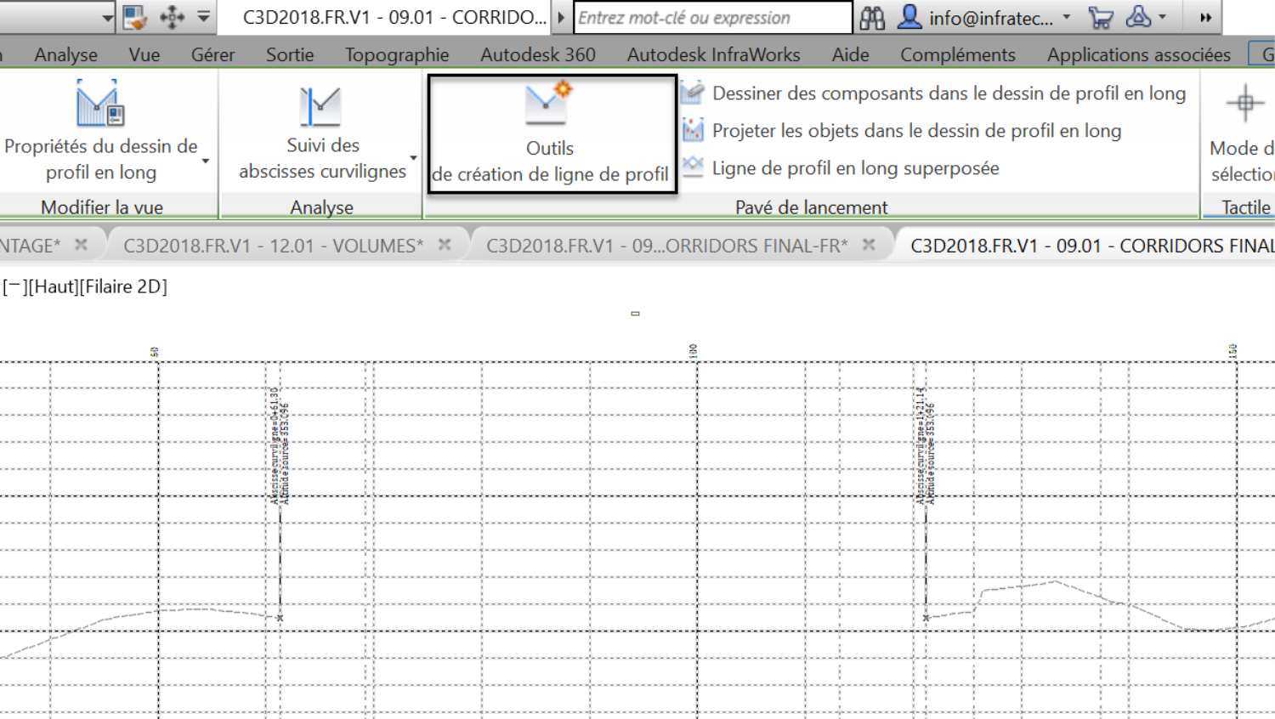Viewport: 1275px width, 719px height.
Task: Click the [-] viewport controls label
Action: click(x=14, y=286)
